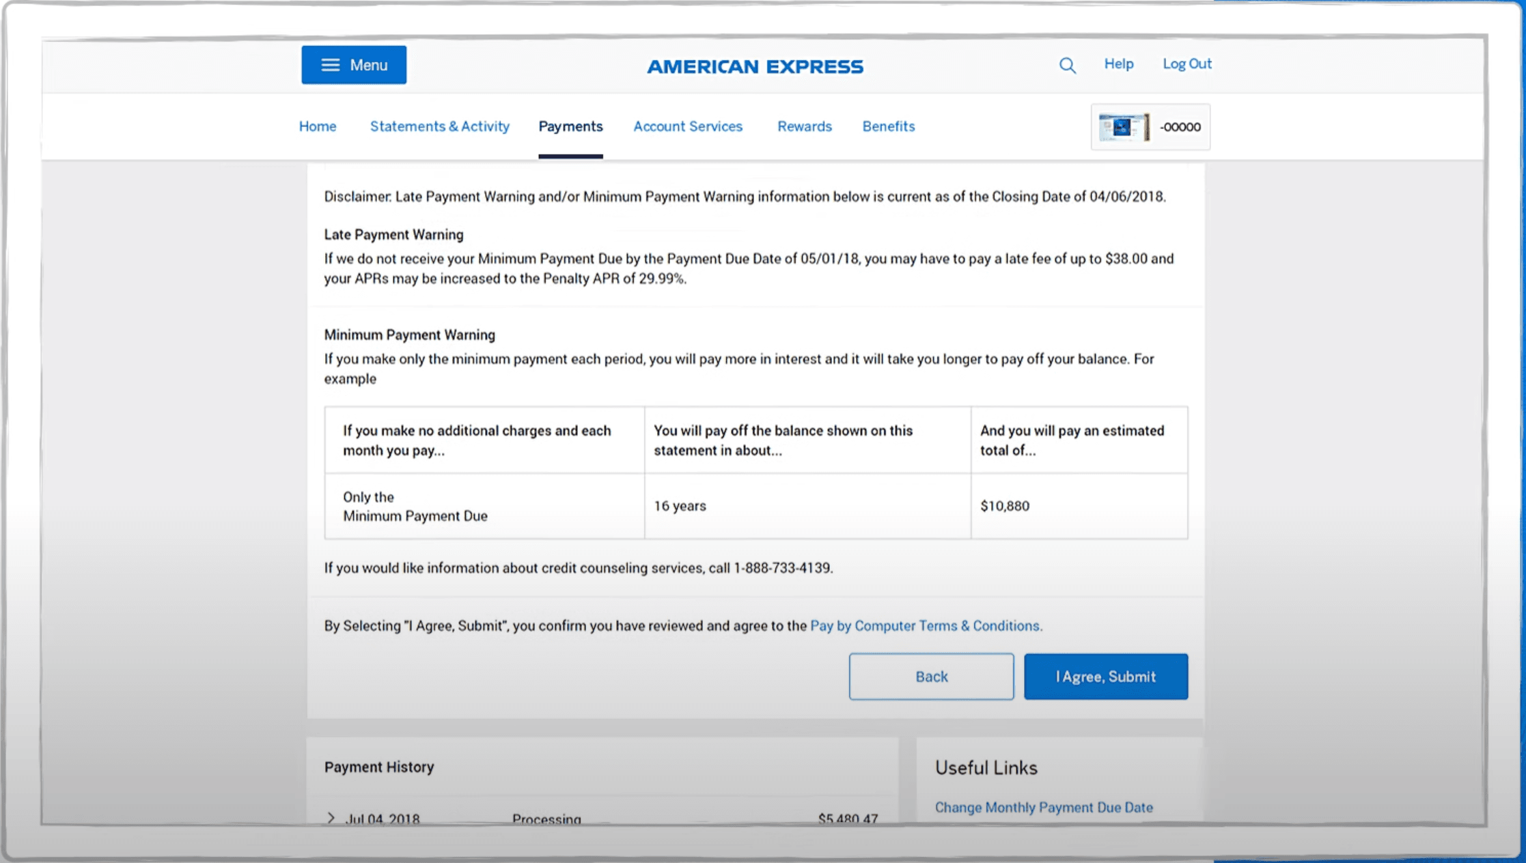Click the search magnifier icon

1067,66
